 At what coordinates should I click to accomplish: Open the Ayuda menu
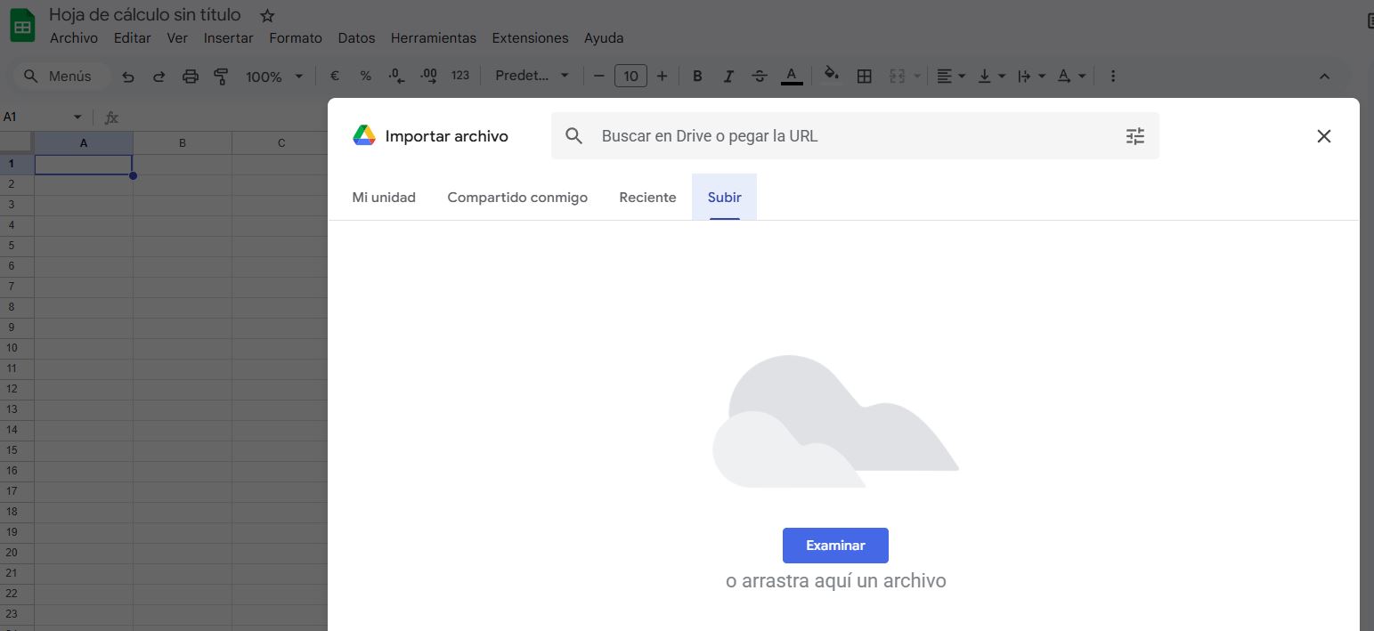(x=604, y=38)
